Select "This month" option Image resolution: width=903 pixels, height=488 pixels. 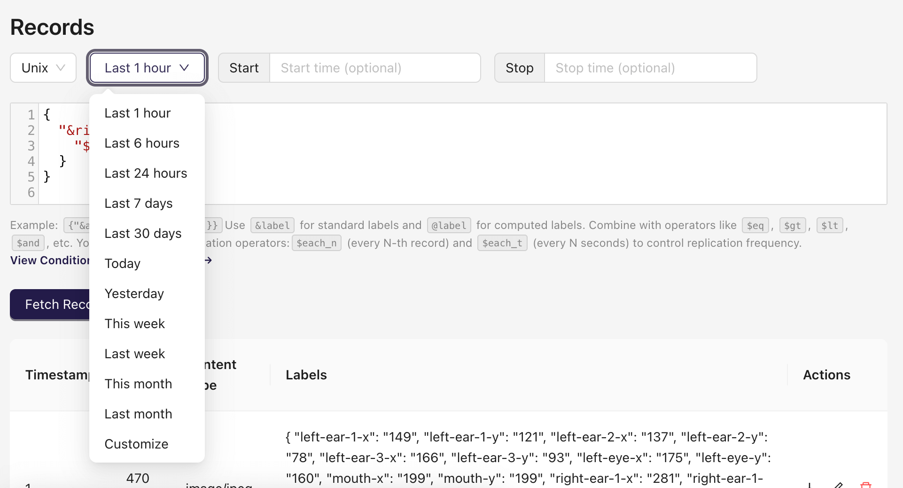coord(138,384)
